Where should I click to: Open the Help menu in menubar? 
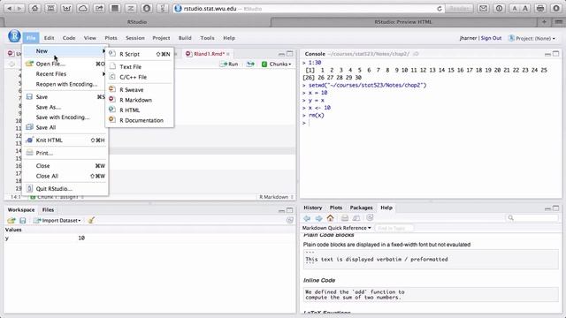tap(229, 38)
